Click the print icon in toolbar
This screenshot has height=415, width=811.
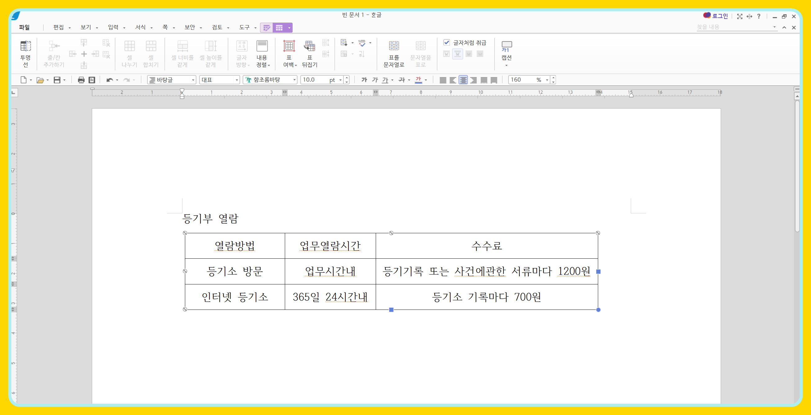(81, 80)
